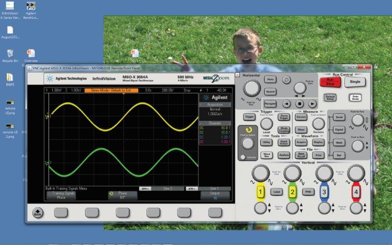Open Agilent BenchLink desktop shortcut

point(31,10)
